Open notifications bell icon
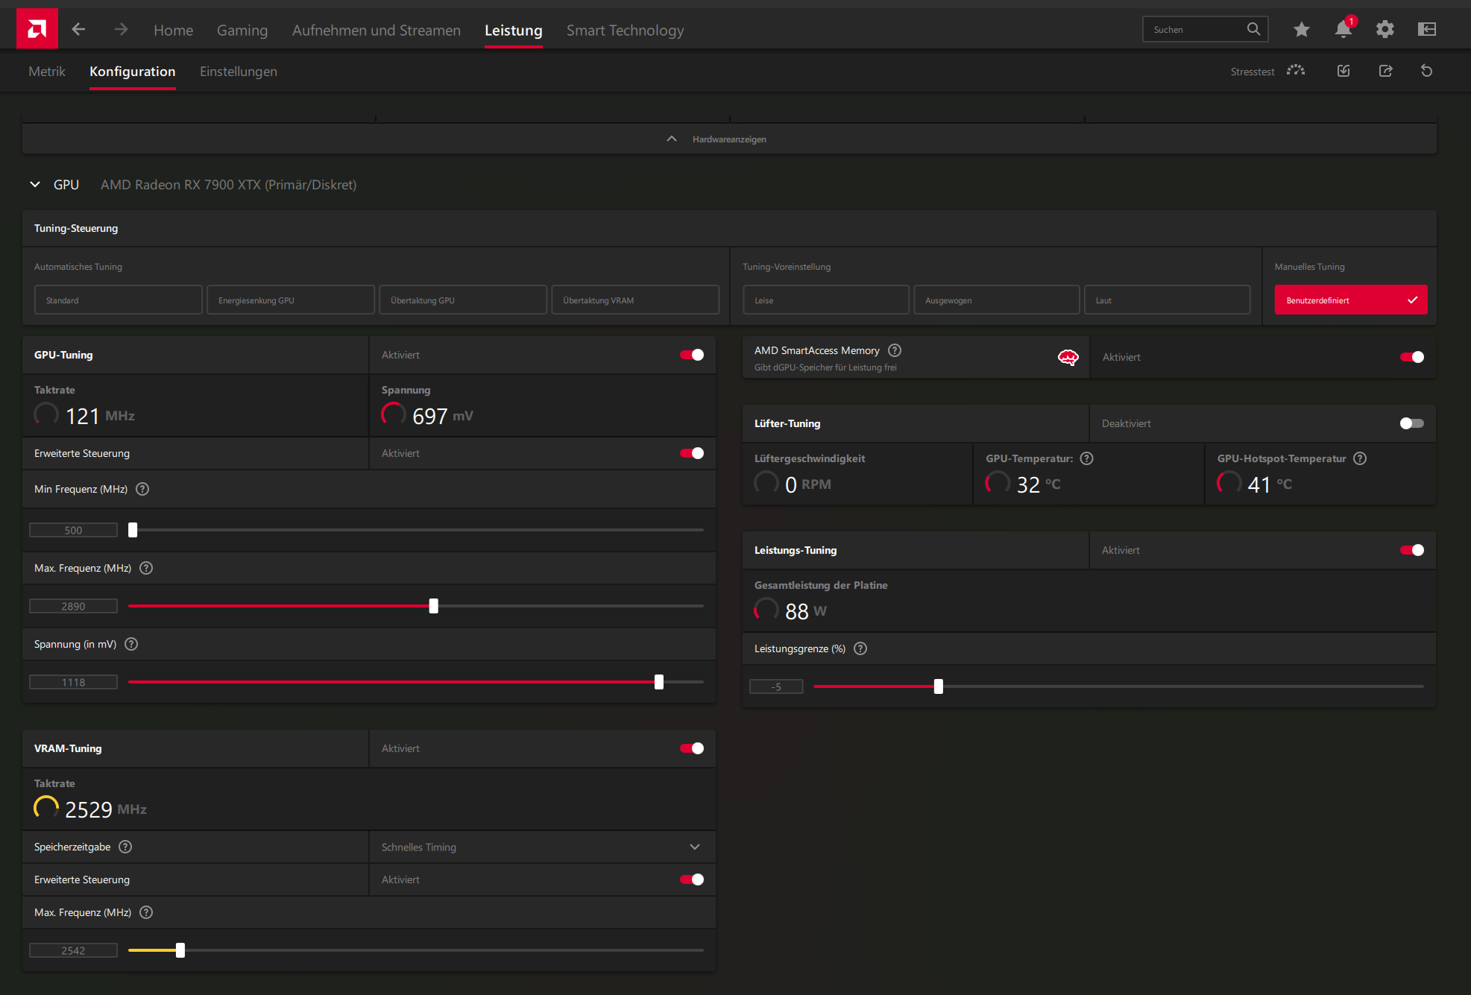The width and height of the screenshot is (1471, 995). click(1343, 29)
